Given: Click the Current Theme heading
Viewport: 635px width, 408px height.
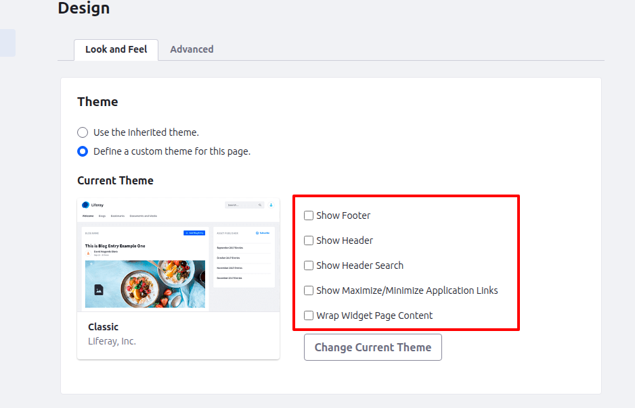Looking at the screenshot, I should 115,180.
